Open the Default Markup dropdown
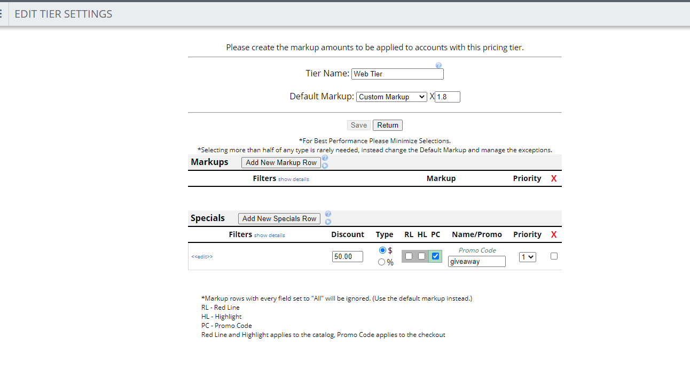 pos(391,97)
